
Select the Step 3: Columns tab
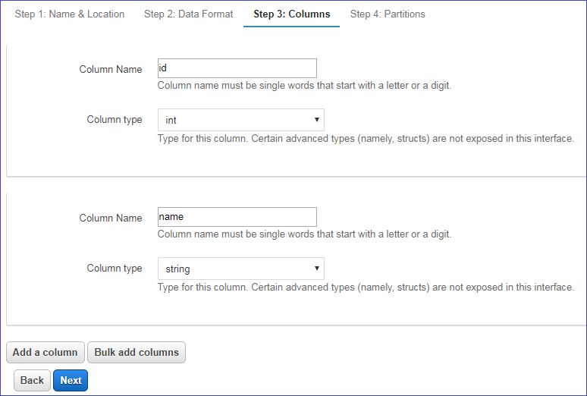click(x=291, y=14)
